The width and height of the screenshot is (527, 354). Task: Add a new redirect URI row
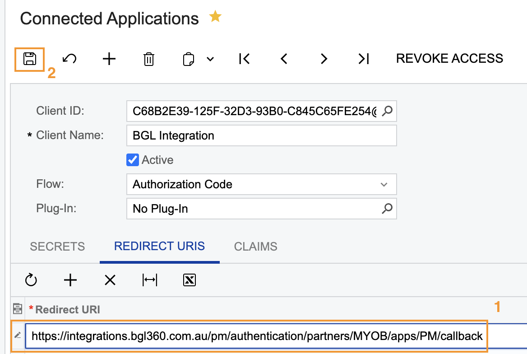click(70, 280)
